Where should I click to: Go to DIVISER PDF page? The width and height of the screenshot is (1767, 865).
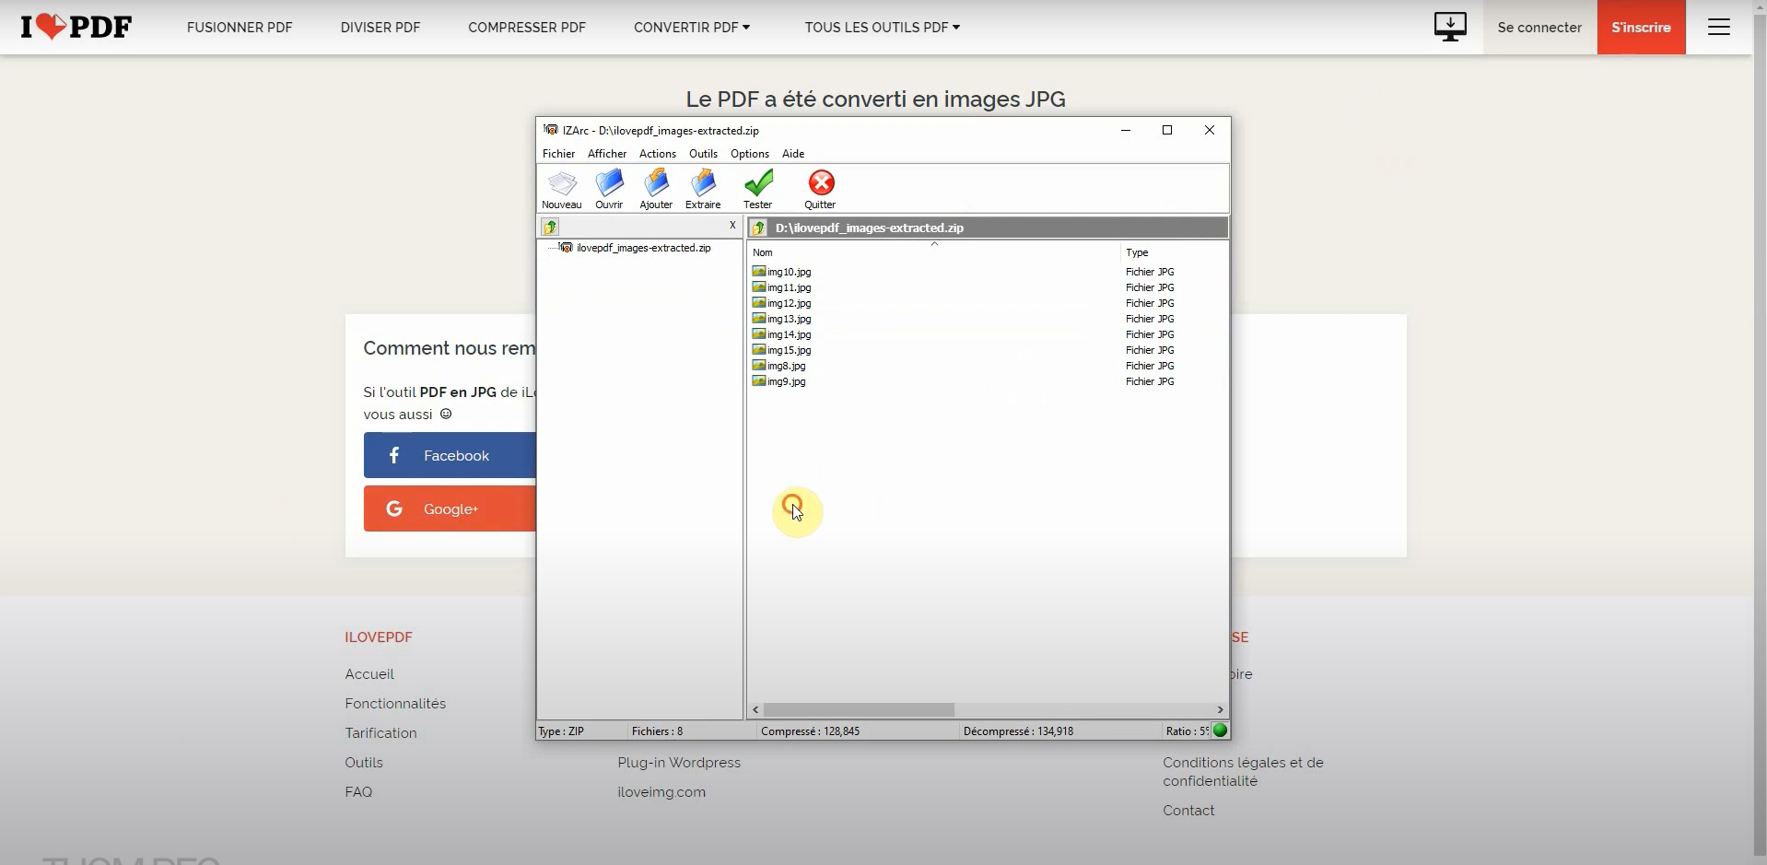point(380,28)
